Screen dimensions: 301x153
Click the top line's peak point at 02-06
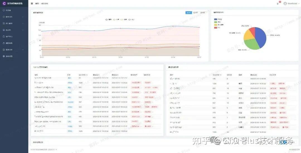pos(173,26)
